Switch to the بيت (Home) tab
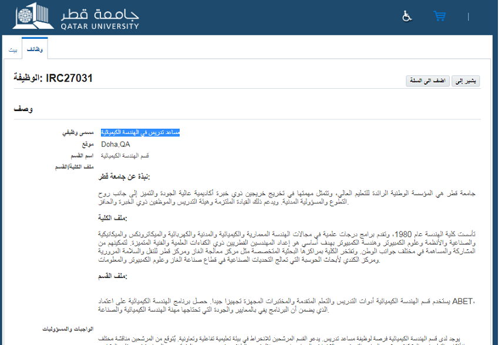The image size is (499, 345). [x=12, y=51]
